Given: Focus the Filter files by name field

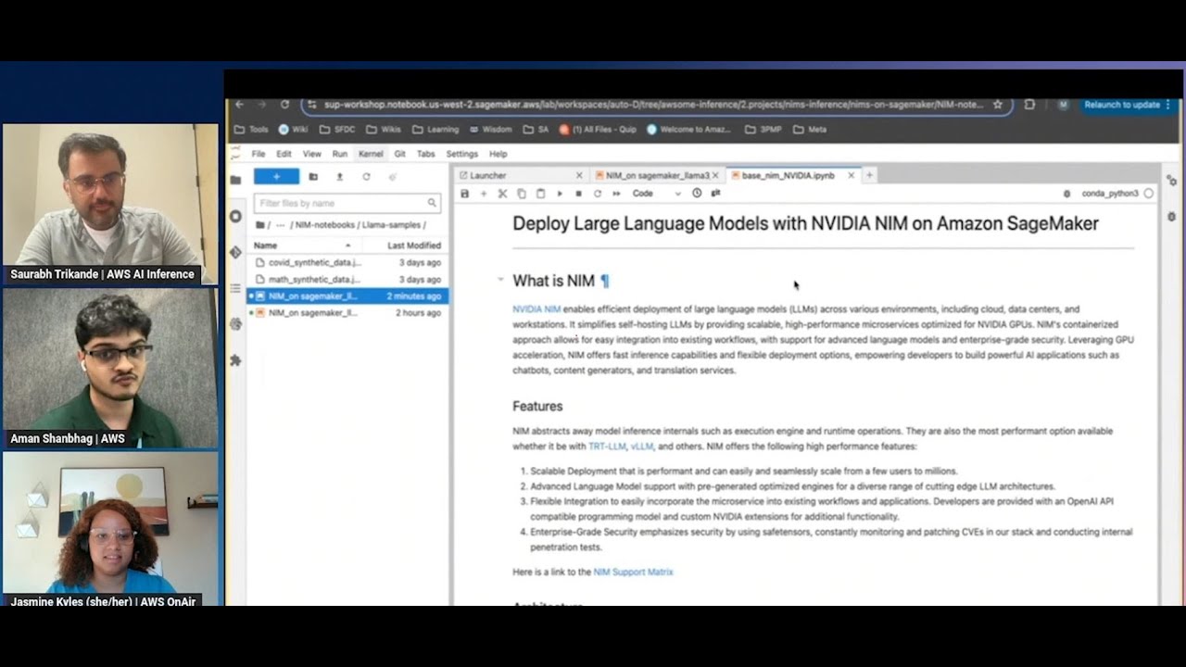Looking at the screenshot, I should [x=347, y=203].
